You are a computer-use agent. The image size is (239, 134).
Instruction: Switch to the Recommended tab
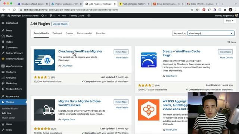coord(85,33)
